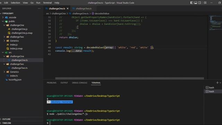Open Customize Layout icon in title bar
The width and height of the screenshot is (222, 125).
coord(205,3)
